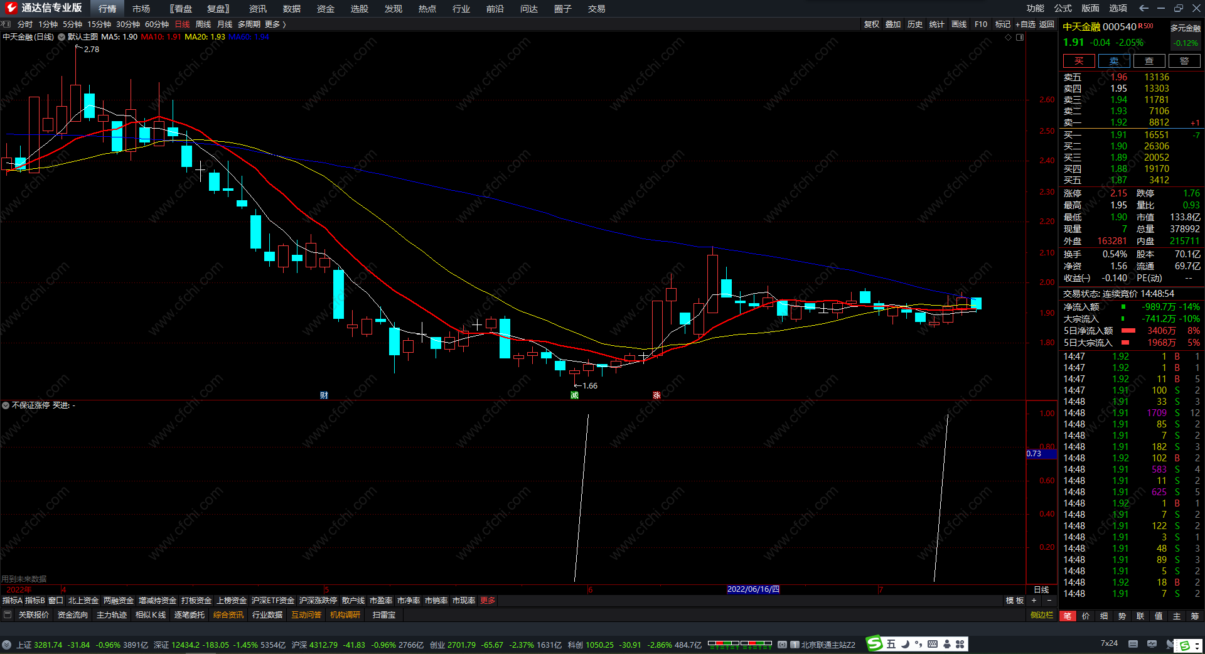
Task: Switch chart to 30分钟 period
Action: pos(128,24)
